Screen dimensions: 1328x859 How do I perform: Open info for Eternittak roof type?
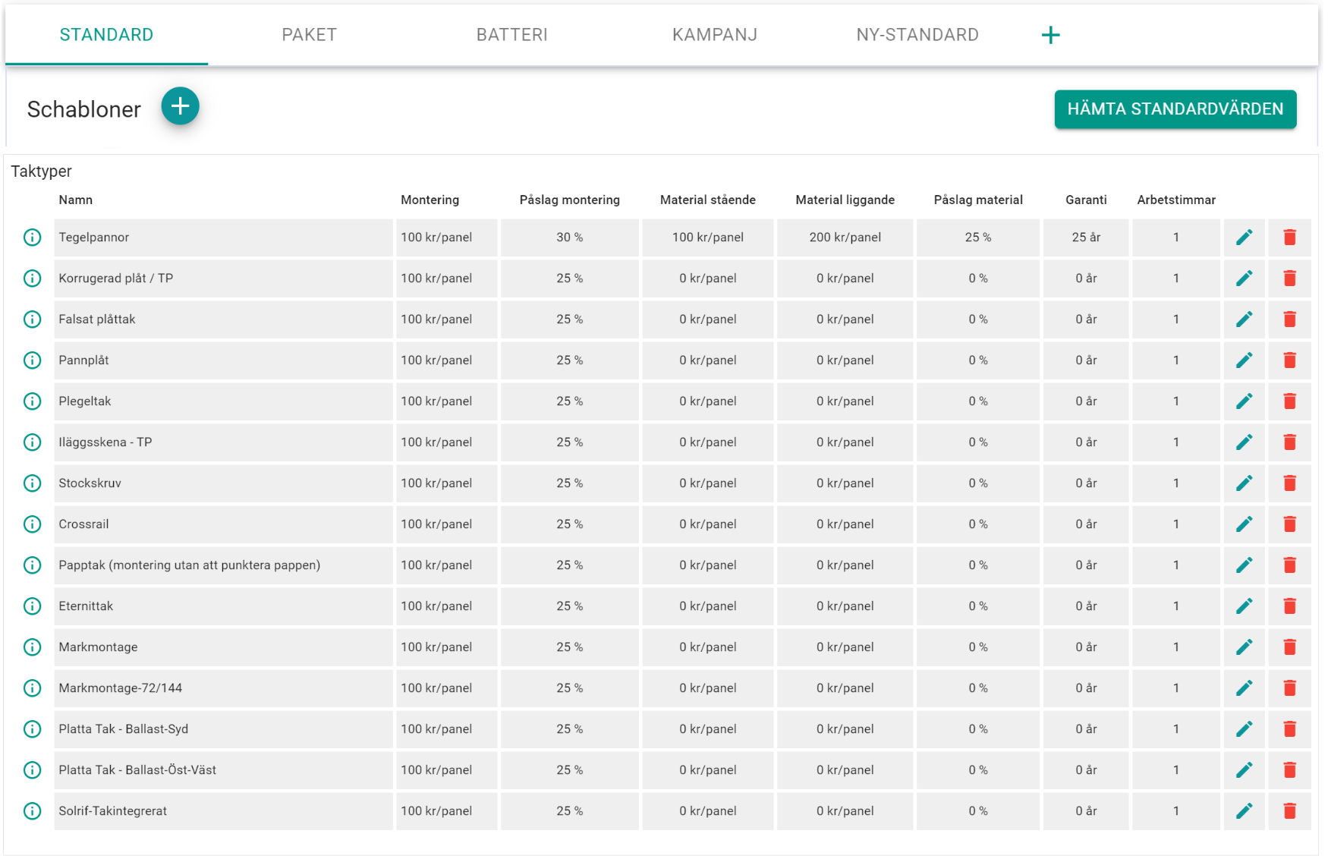click(x=32, y=606)
